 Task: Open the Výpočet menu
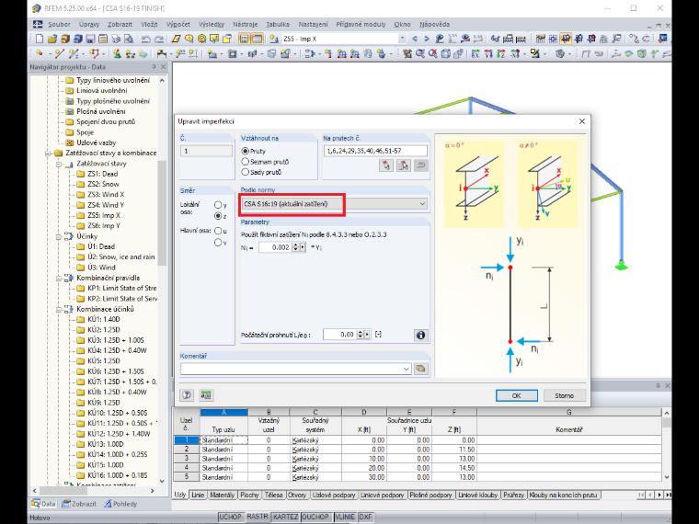178,25
